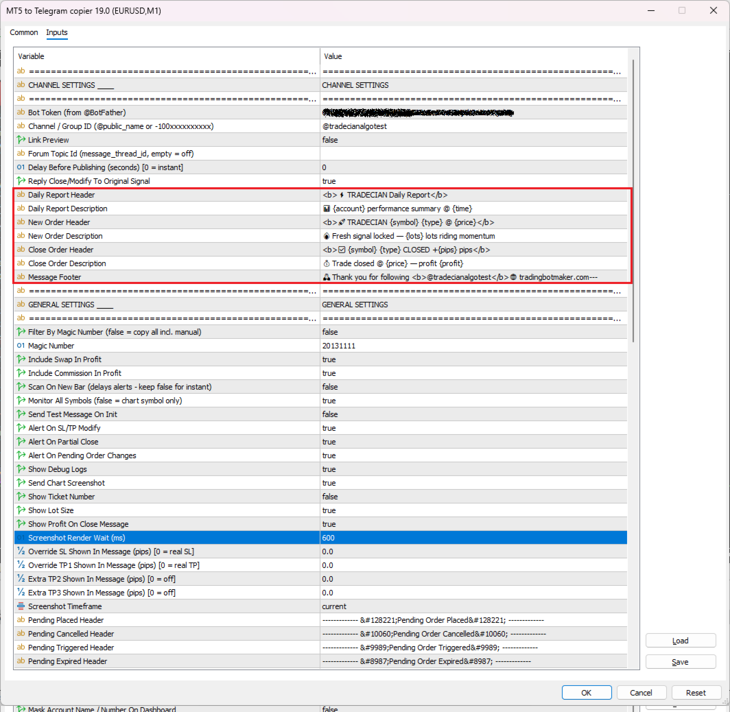The width and height of the screenshot is (730, 712).
Task: Toggle the Show Ticket Number false value
Action: [473, 497]
